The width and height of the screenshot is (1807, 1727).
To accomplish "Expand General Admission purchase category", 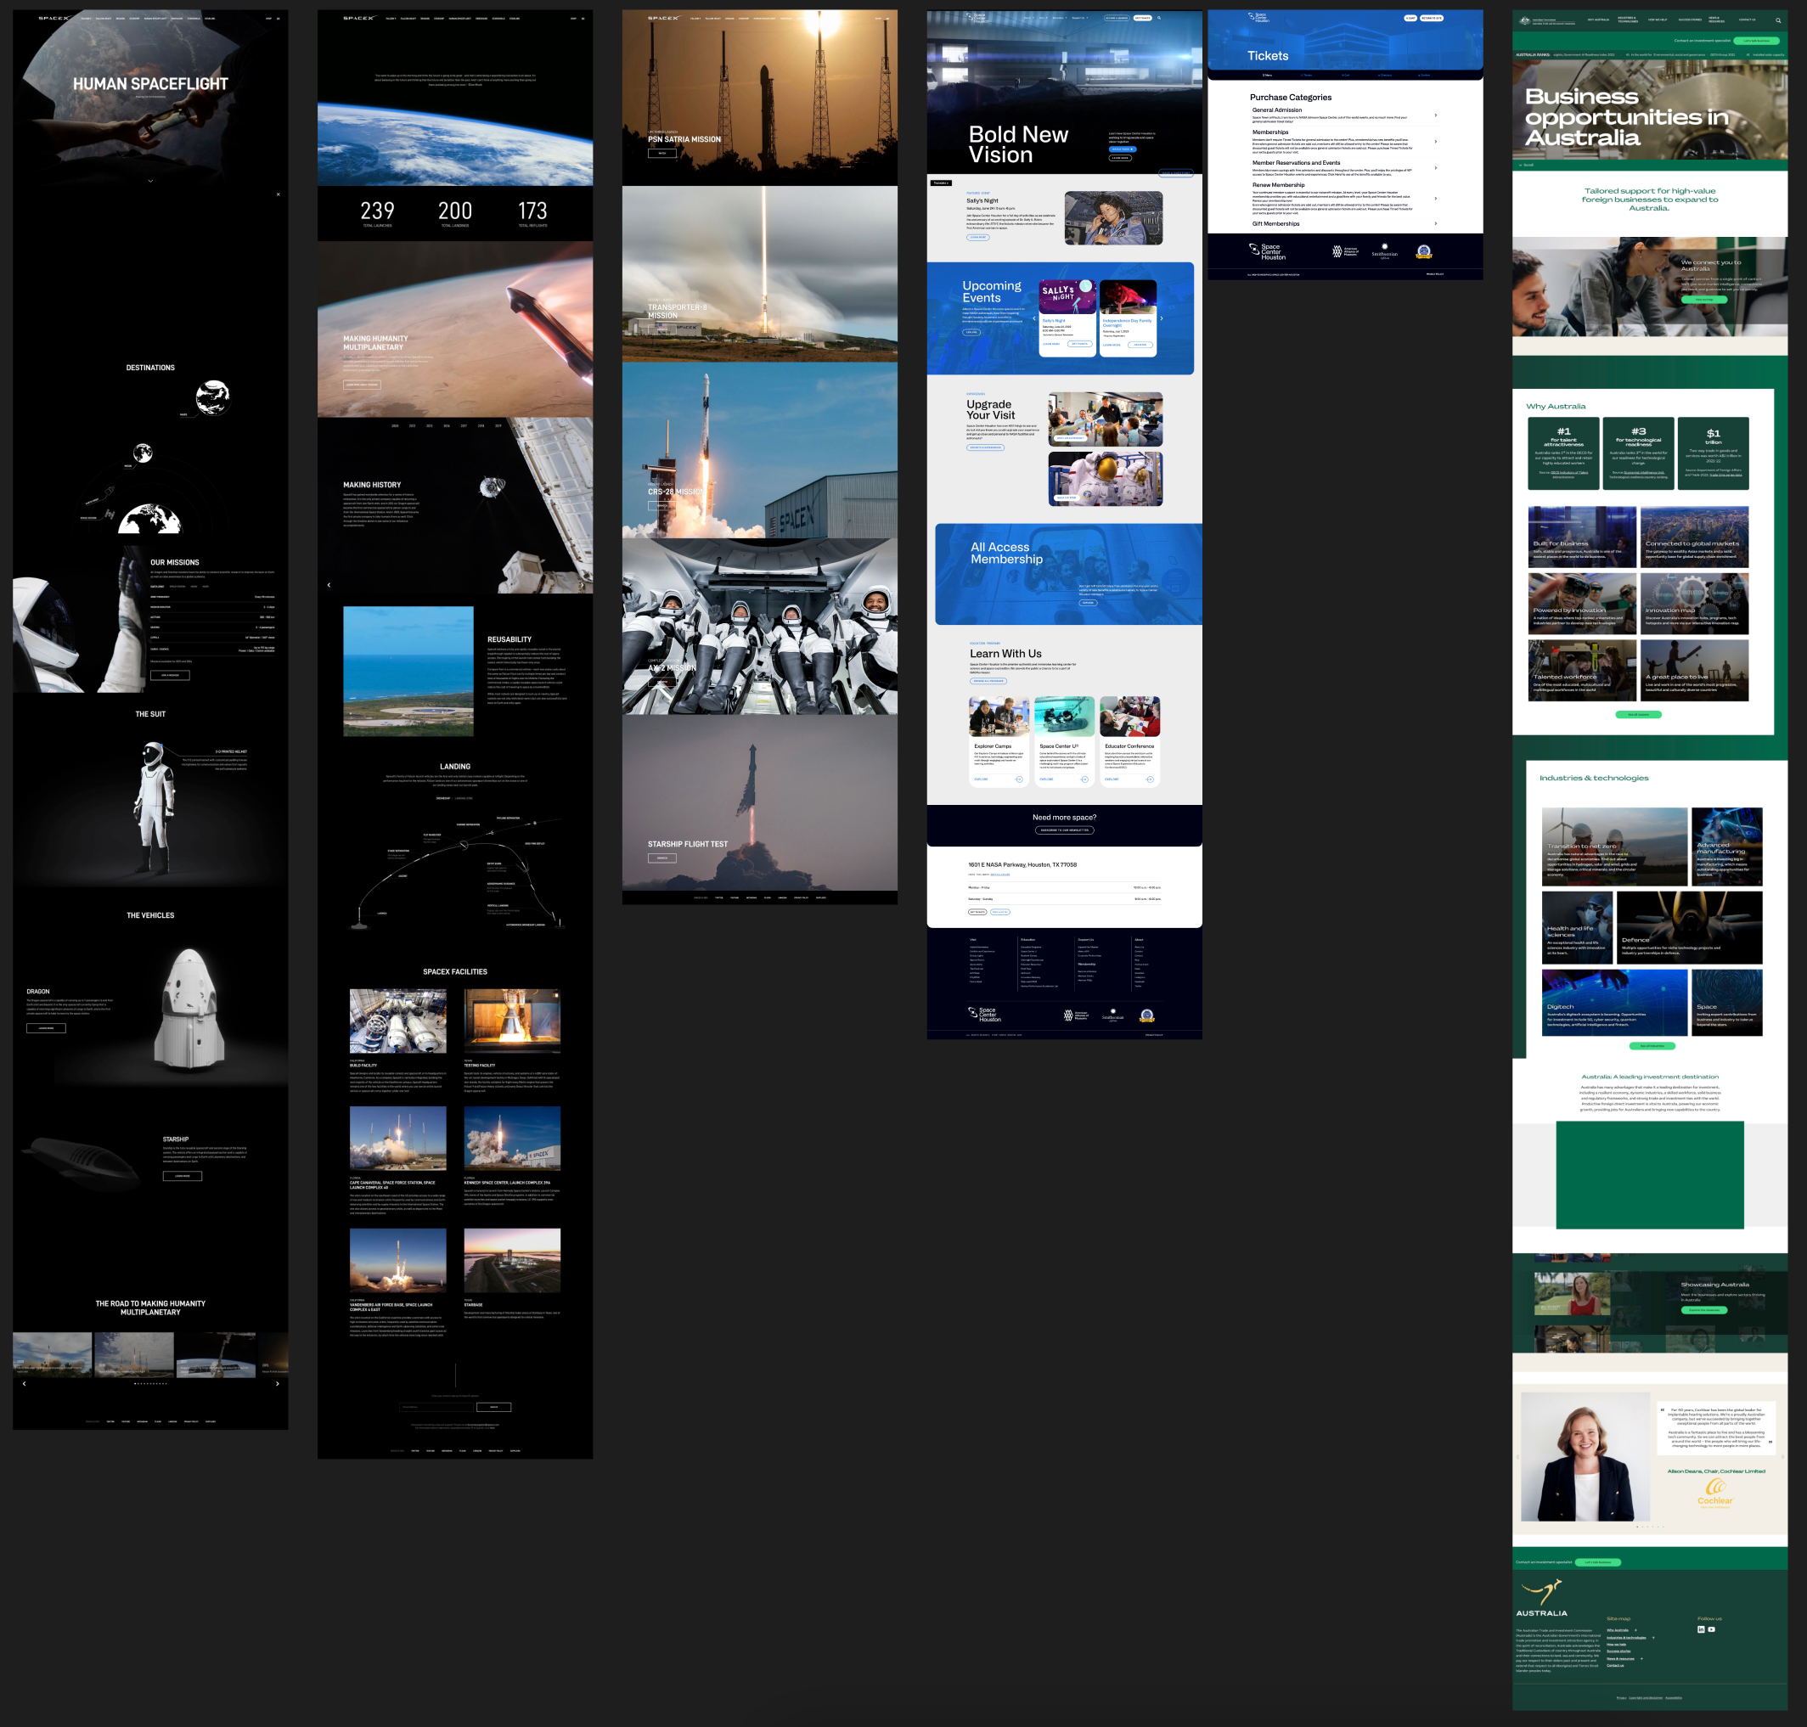I will [x=1435, y=115].
